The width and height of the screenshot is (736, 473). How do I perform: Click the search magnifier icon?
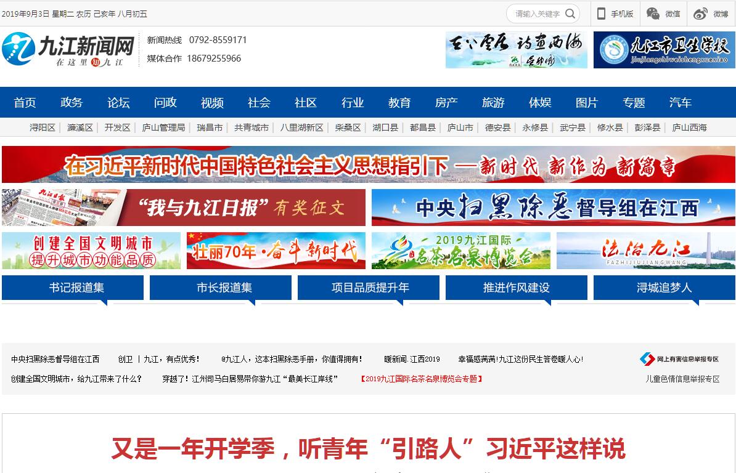point(570,14)
